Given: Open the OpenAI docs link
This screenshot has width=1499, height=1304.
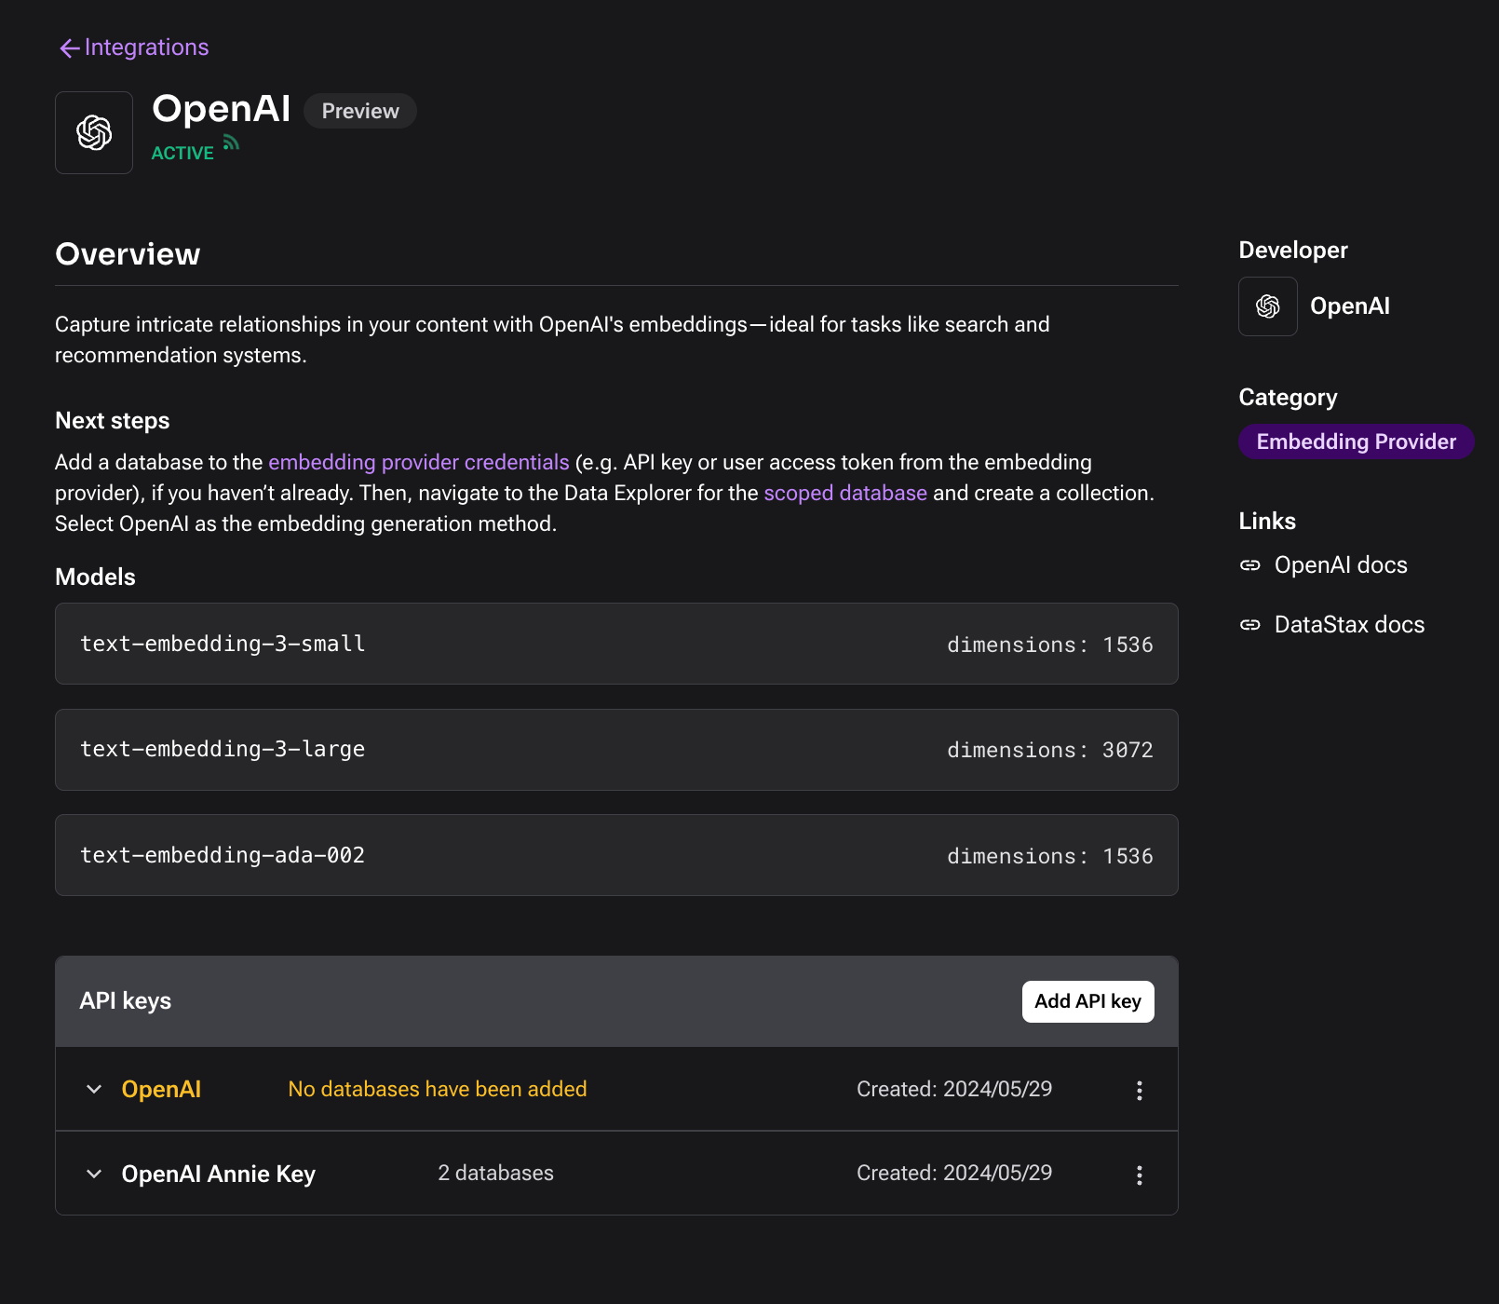Looking at the screenshot, I should point(1340,565).
